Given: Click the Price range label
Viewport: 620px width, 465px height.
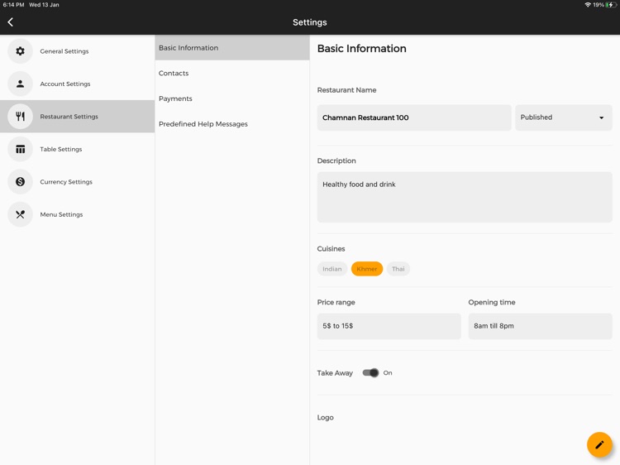Looking at the screenshot, I should point(336,302).
